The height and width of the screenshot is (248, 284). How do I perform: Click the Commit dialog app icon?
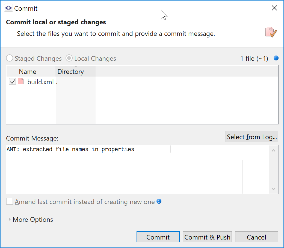coord(8,8)
